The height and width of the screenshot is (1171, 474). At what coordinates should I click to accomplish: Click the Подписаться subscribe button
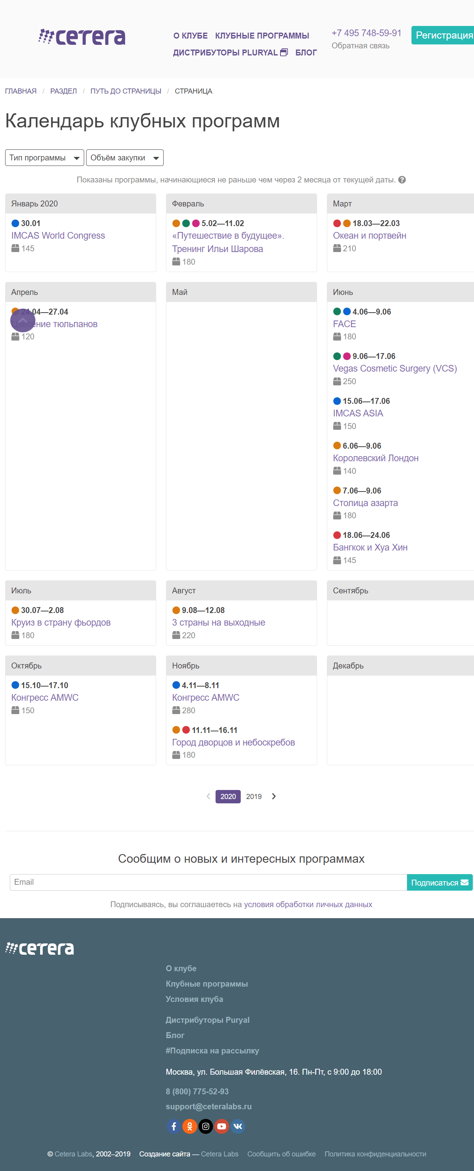[x=439, y=882]
